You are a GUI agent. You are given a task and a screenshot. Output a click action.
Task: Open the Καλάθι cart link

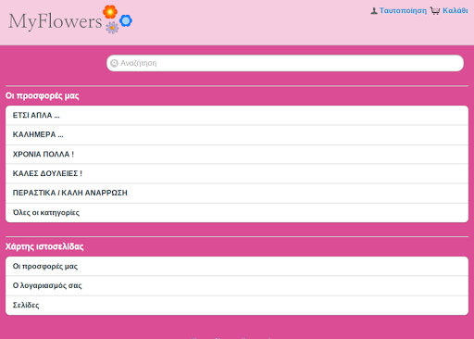pos(455,11)
